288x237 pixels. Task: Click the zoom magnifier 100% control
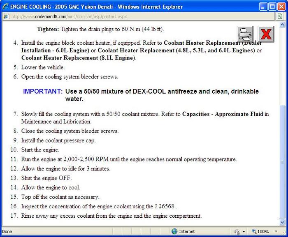coord(260,232)
